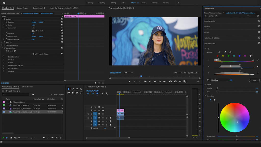Image resolution: width=261 pixels, height=147 pixels.
Task: Switch to the Color workspace tab
Action: pyautogui.click(x=123, y=3)
